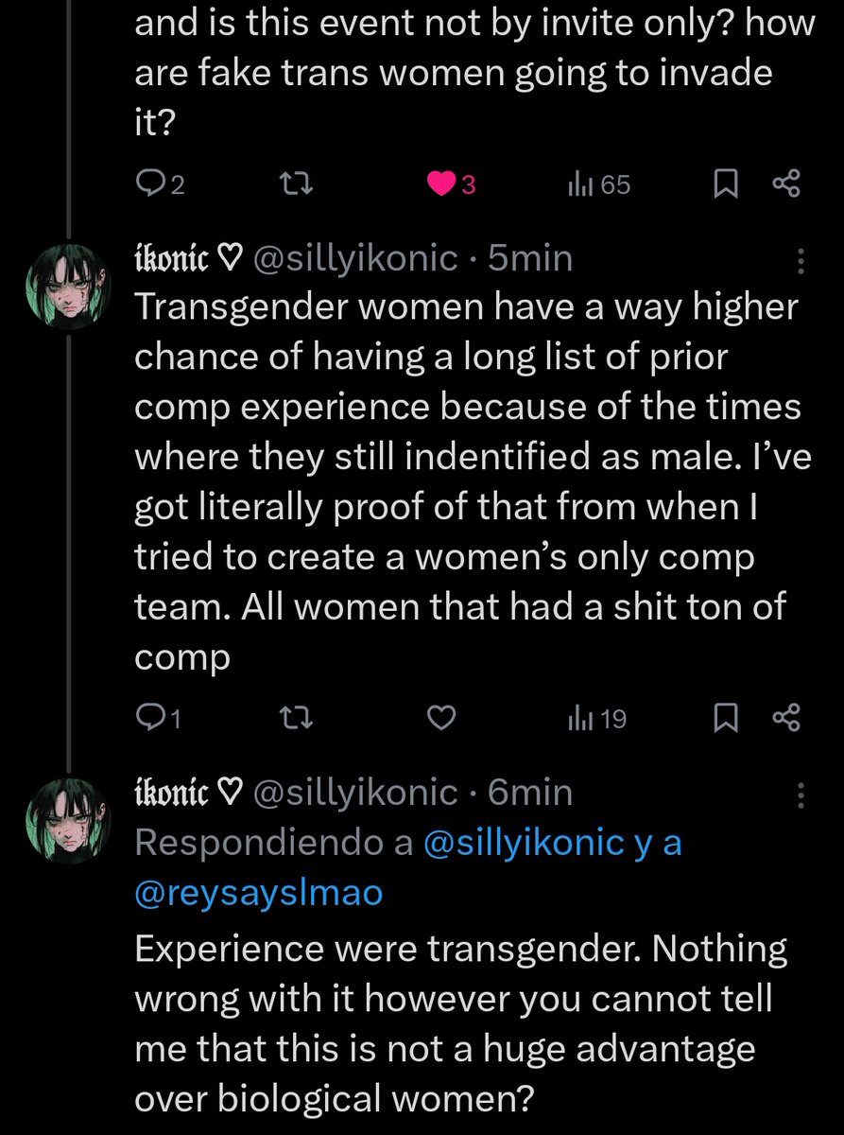844x1135 pixels.
Task: Share the top tweet with 65 views
Action: 786,185
